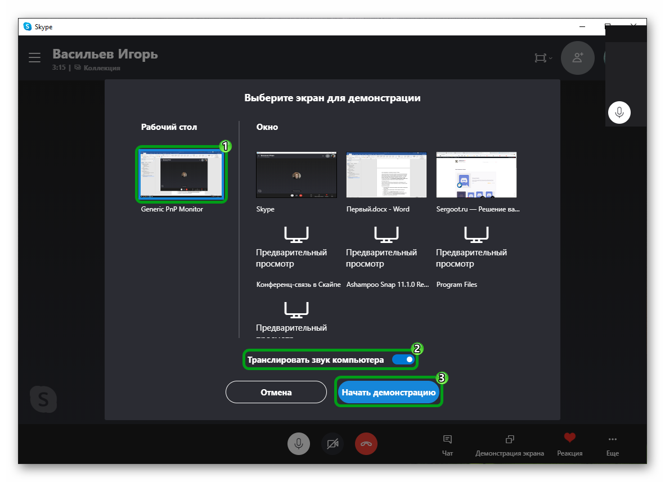This screenshot has width=665, height=482.
Task: Mute the microphone in call bar
Action: coord(299,444)
